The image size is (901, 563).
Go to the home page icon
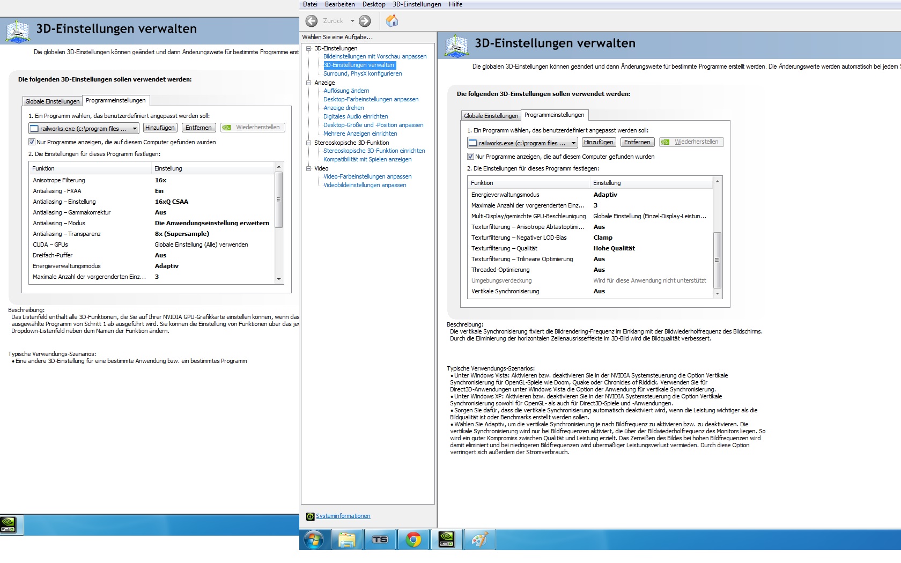(392, 21)
